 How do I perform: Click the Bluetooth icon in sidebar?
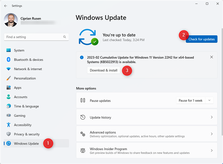tap(9, 60)
